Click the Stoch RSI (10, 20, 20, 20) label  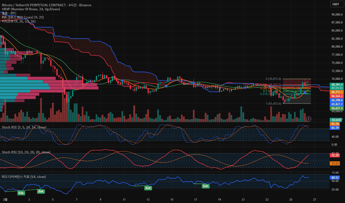click(26, 152)
